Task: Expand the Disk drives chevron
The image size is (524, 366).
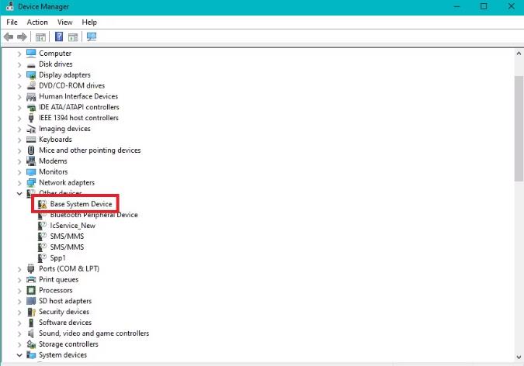Action: (x=19, y=64)
